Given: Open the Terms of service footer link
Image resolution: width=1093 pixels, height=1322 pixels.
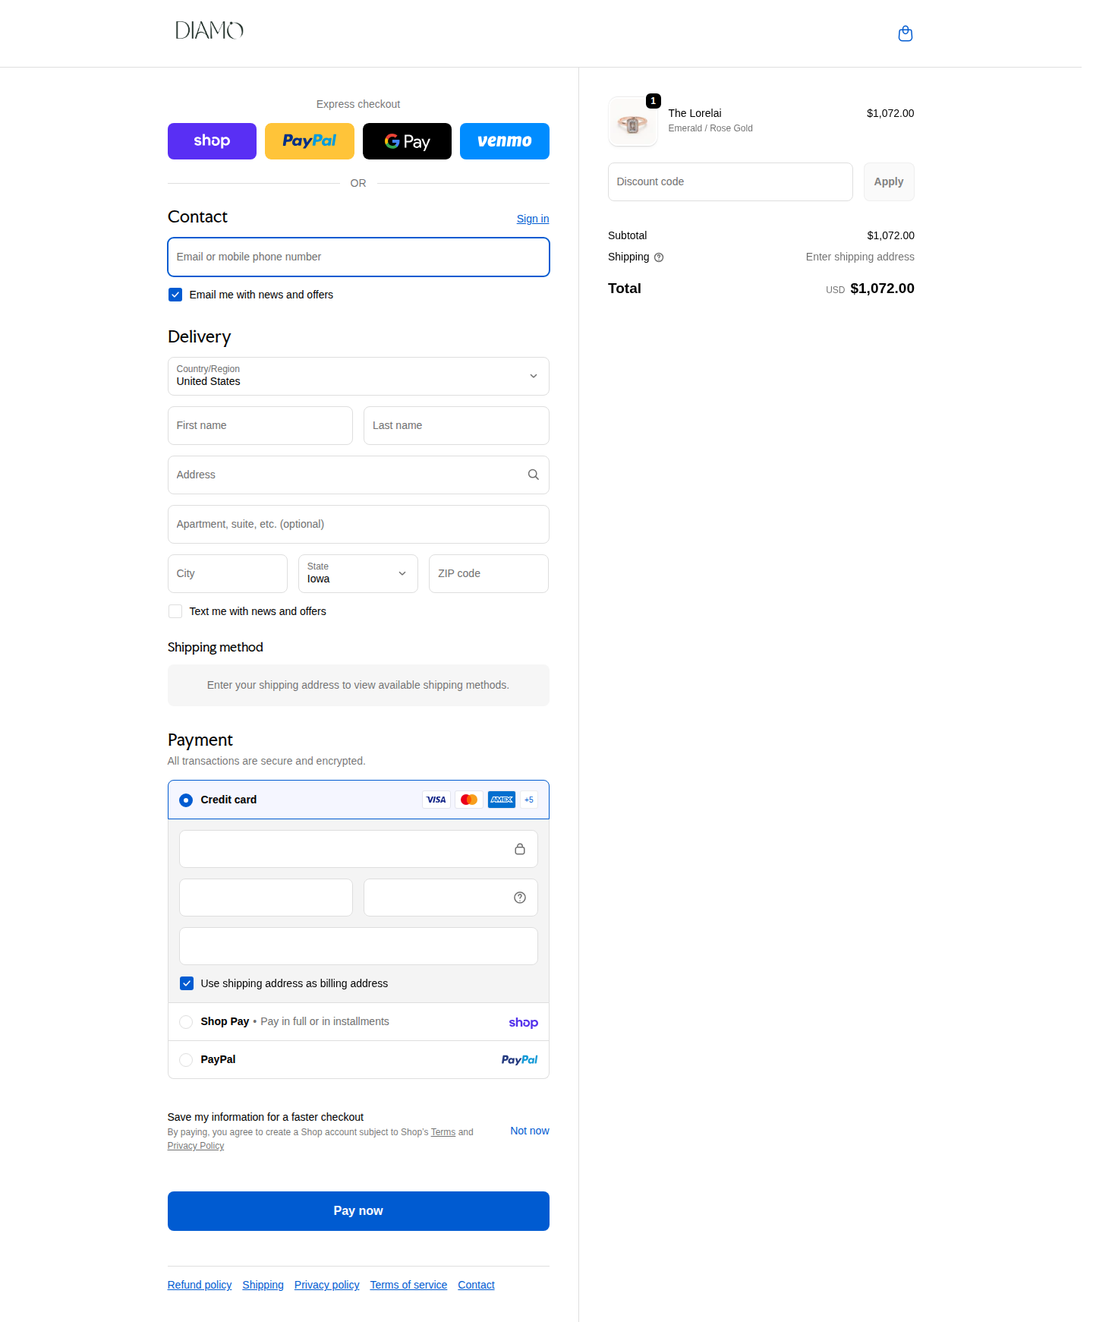Looking at the screenshot, I should 408,1285.
